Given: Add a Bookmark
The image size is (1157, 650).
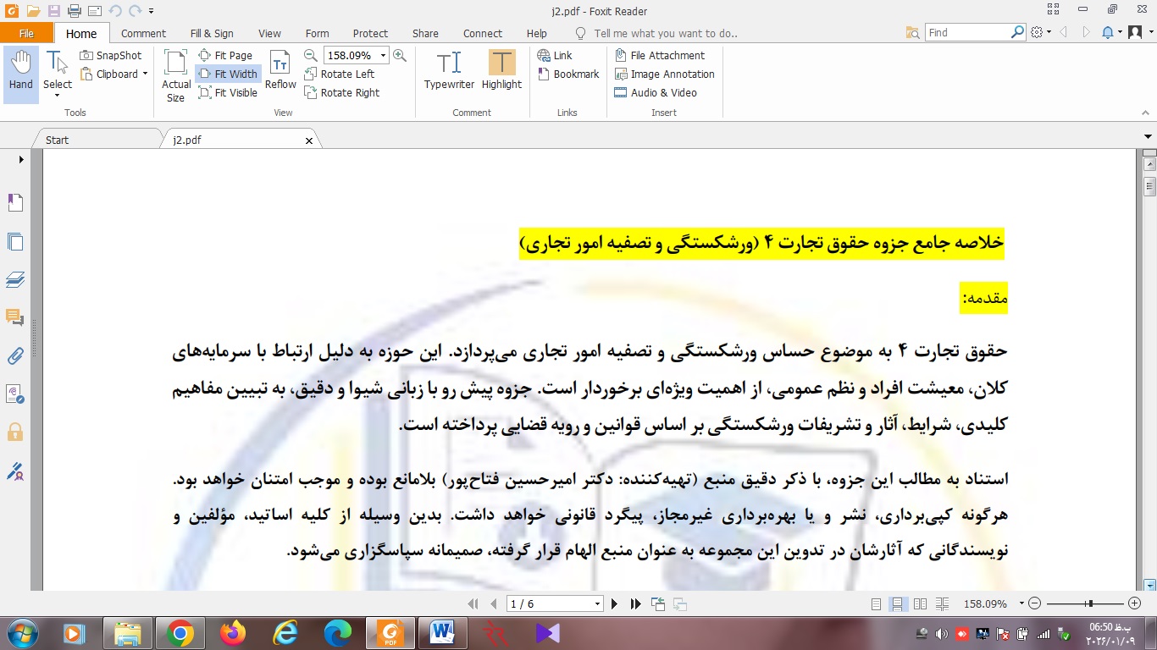Looking at the screenshot, I should pos(569,74).
